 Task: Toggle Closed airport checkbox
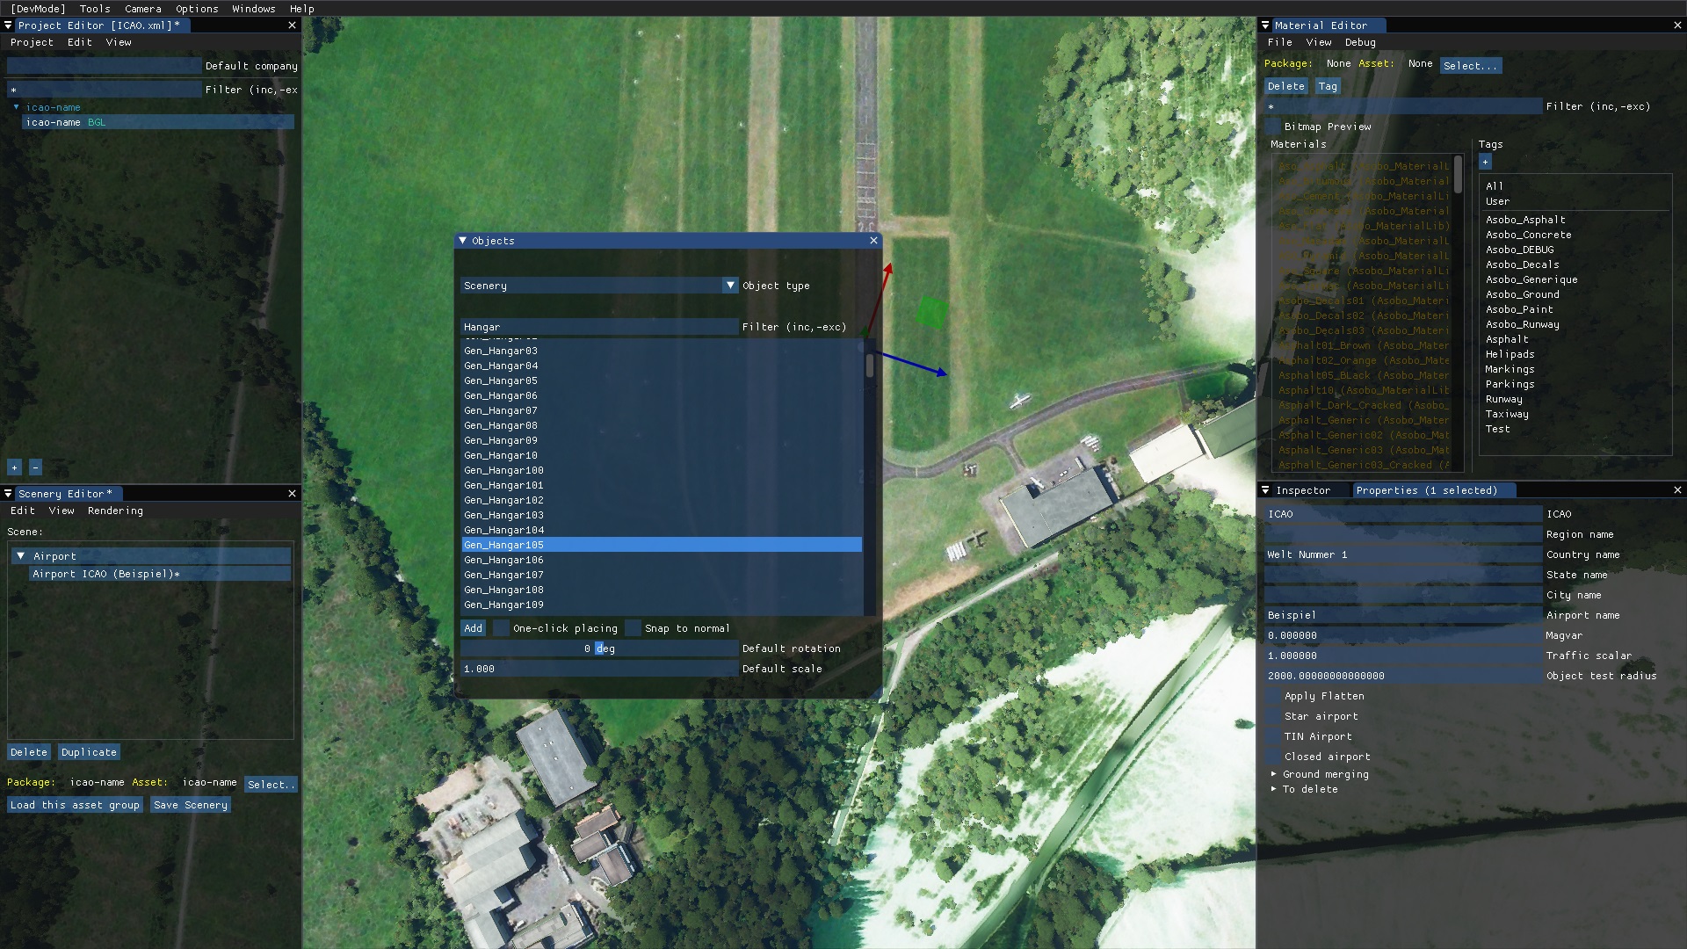click(1272, 757)
